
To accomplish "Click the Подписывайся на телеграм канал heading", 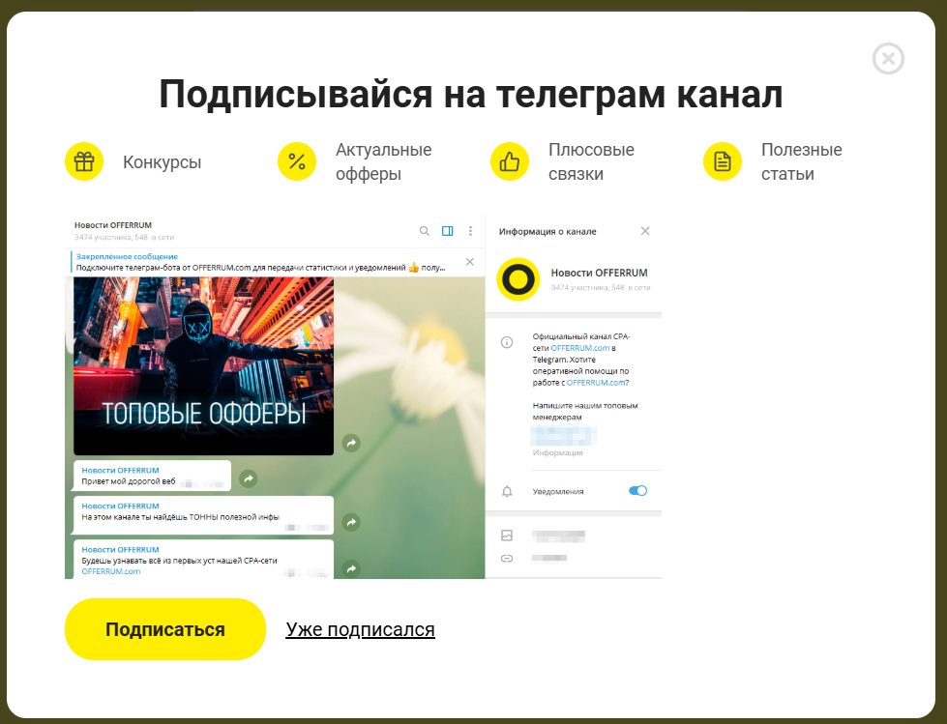I will (470, 94).
